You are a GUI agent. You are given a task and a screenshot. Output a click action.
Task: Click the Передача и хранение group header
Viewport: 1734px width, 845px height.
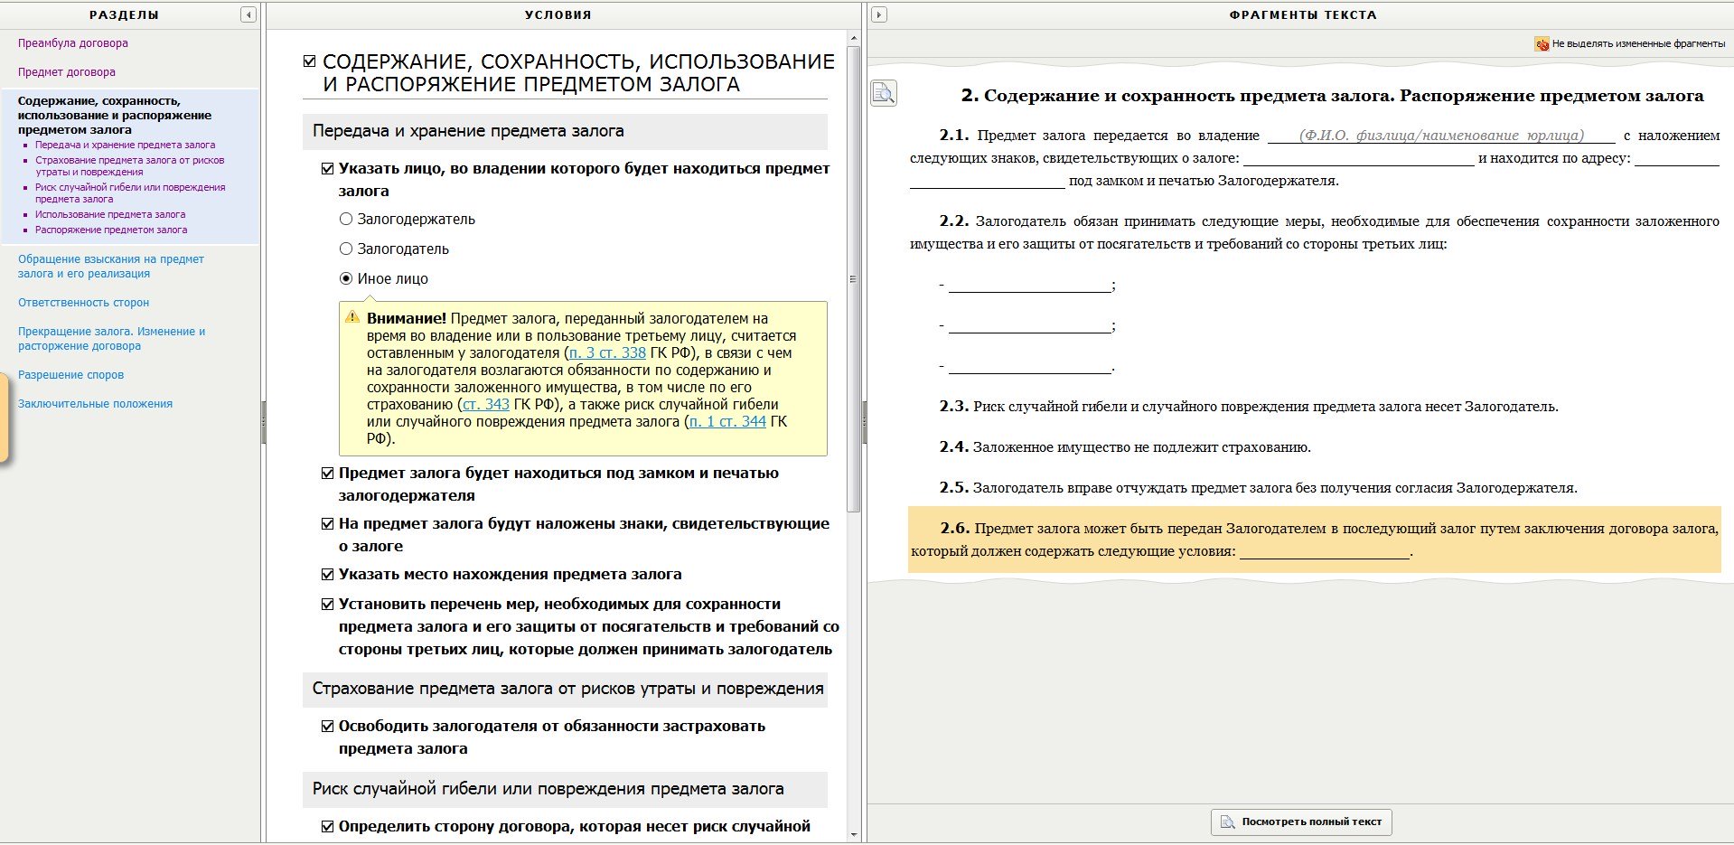tap(565, 131)
